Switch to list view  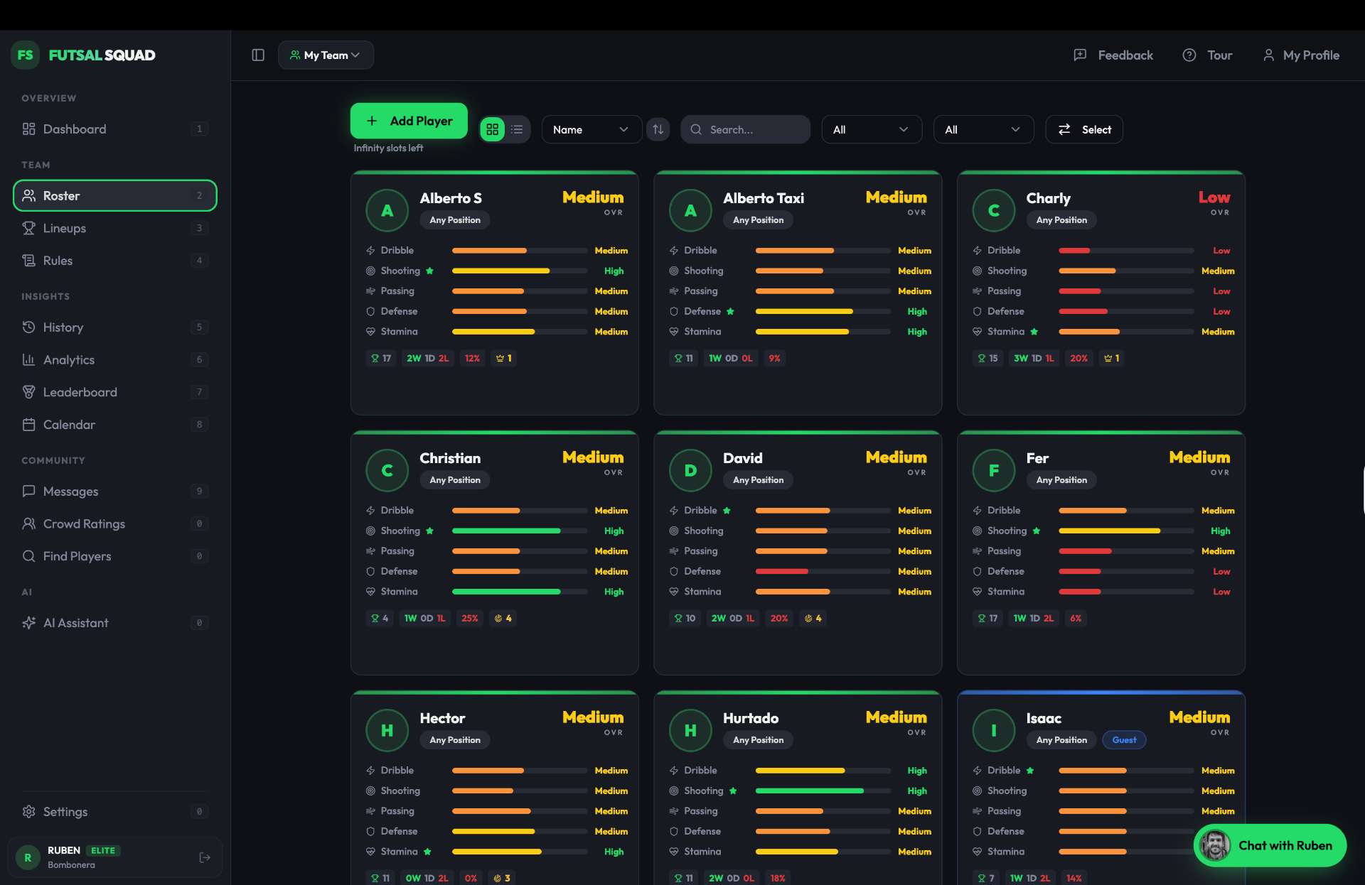[517, 129]
